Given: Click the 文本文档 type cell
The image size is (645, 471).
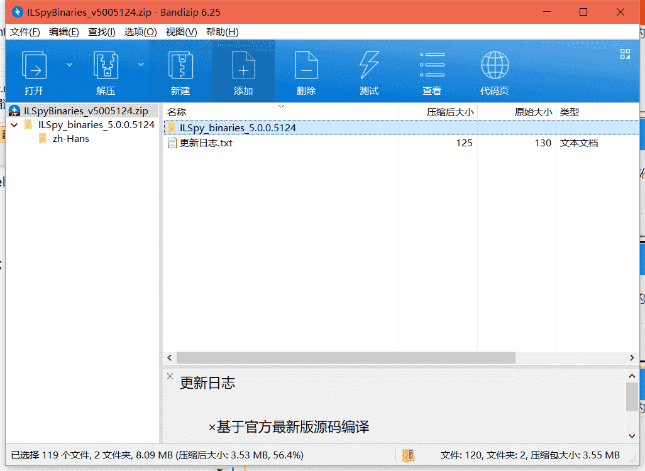Looking at the screenshot, I should (579, 143).
